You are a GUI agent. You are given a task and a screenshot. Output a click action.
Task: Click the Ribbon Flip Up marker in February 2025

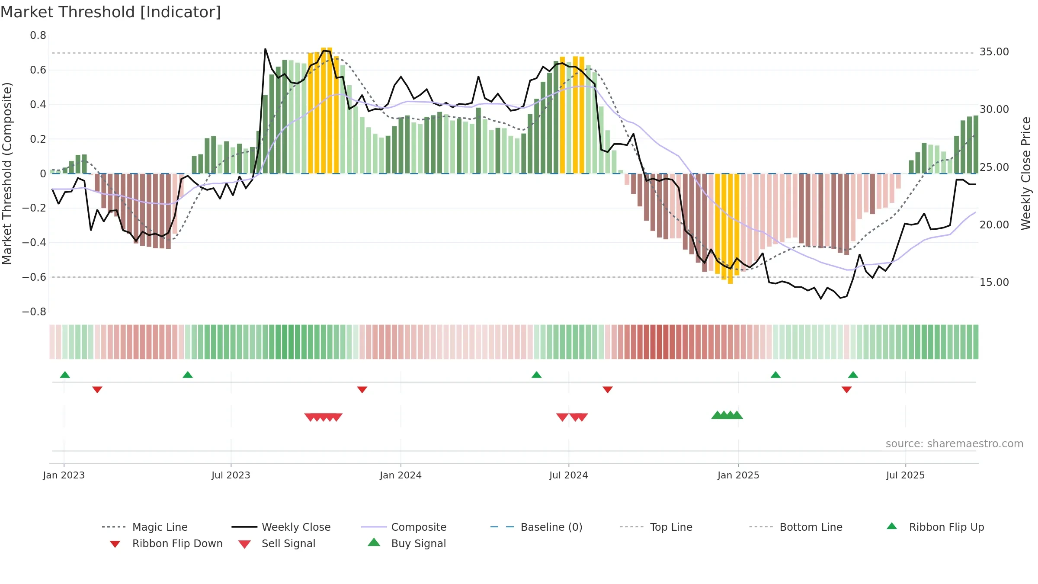coord(775,375)
